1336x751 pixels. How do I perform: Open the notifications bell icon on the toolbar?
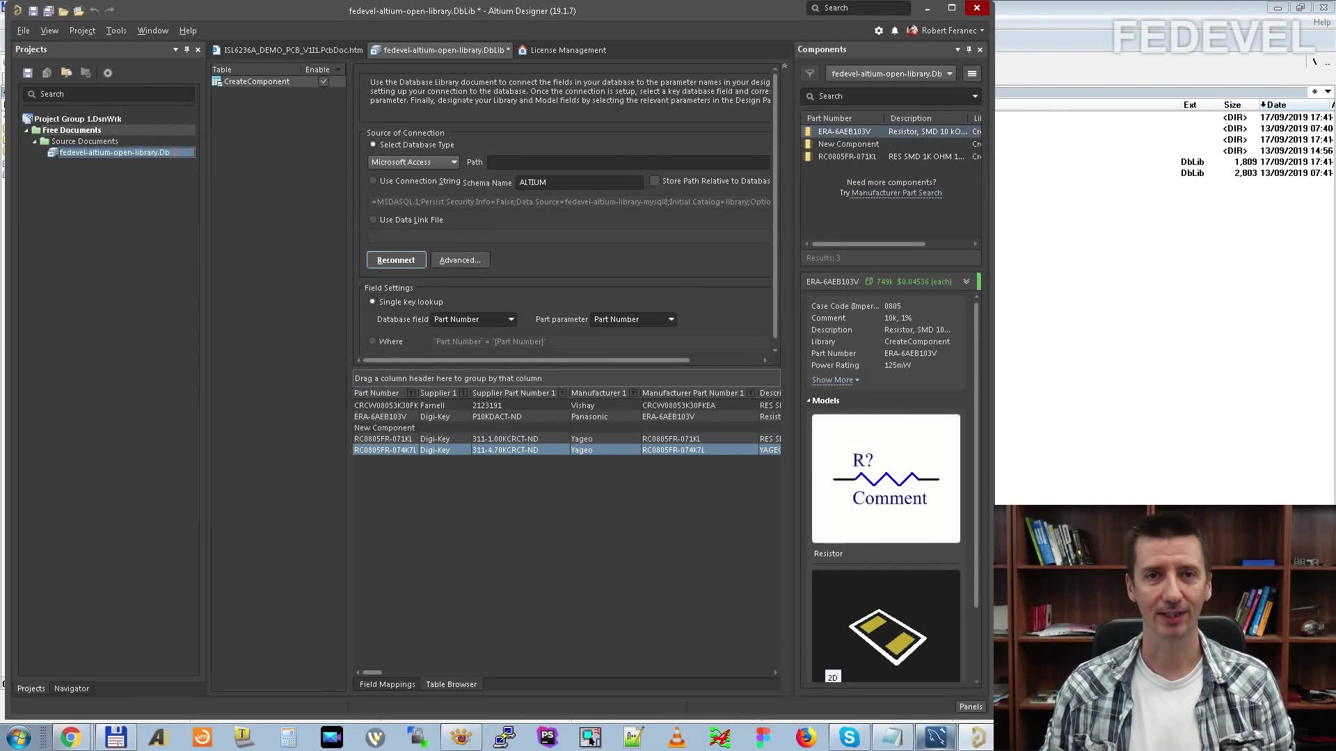click(895, 31)
